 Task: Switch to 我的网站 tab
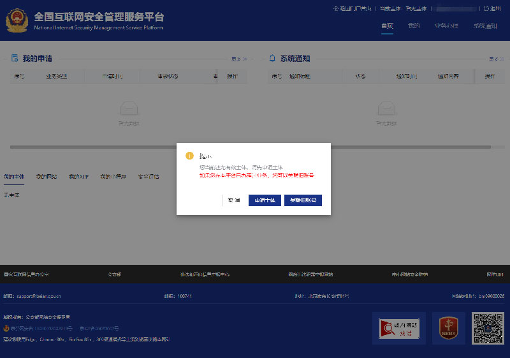[47, 176]
